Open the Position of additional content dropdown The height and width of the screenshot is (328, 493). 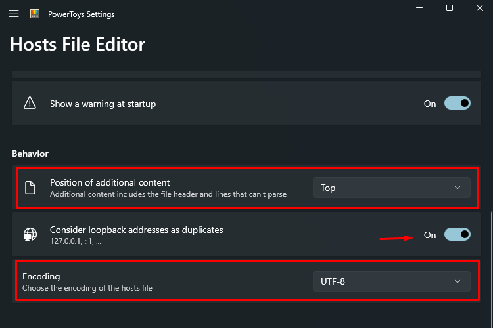[x=392, y=188]
